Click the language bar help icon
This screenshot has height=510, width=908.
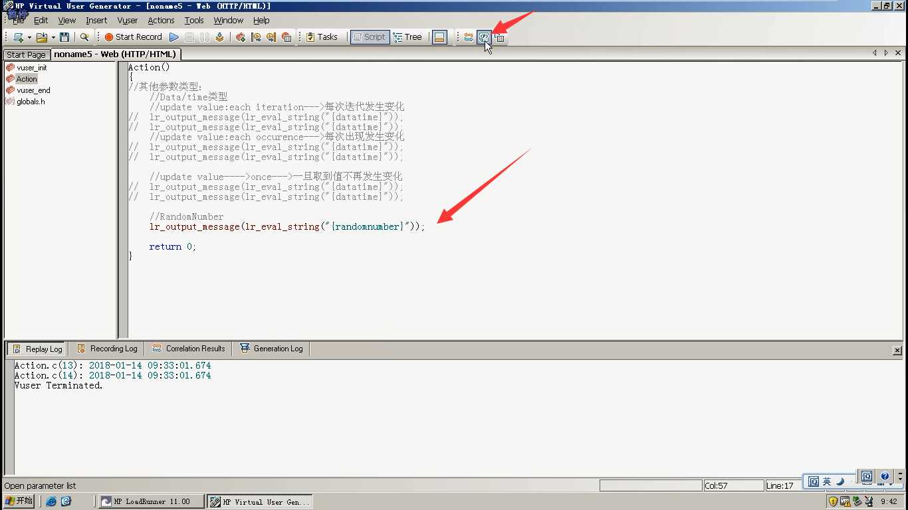coord(885,477)
